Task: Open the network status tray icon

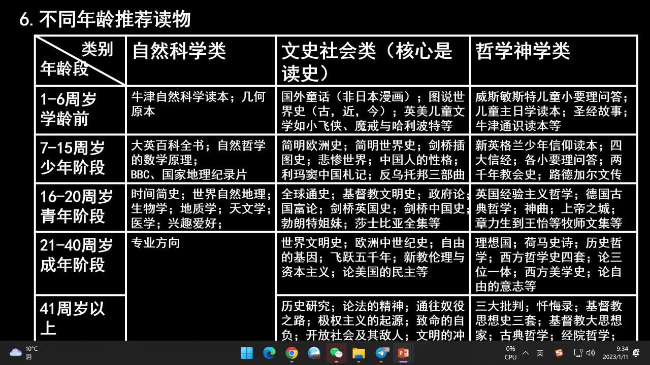Action: (578, 353)
